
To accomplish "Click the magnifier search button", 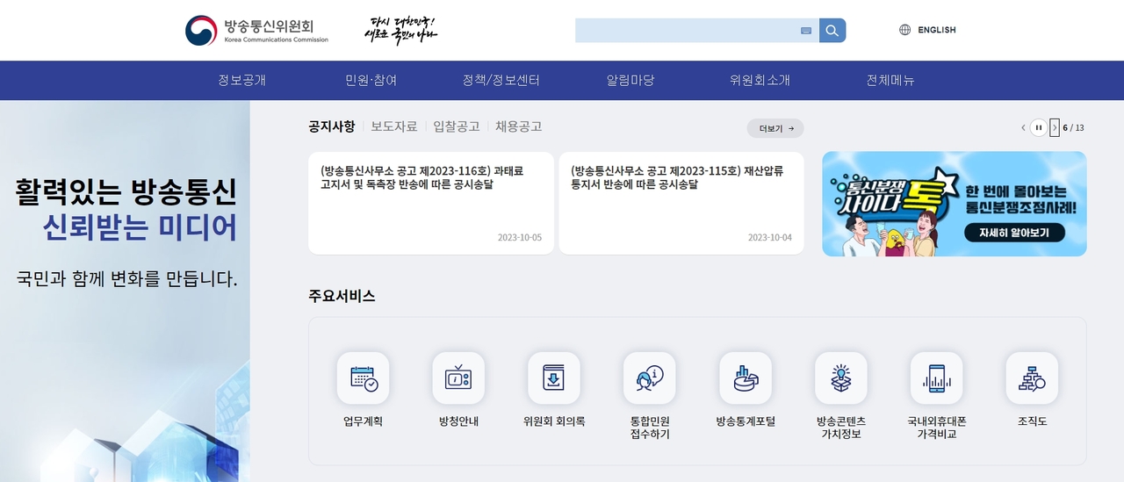I will click(832, 31).
